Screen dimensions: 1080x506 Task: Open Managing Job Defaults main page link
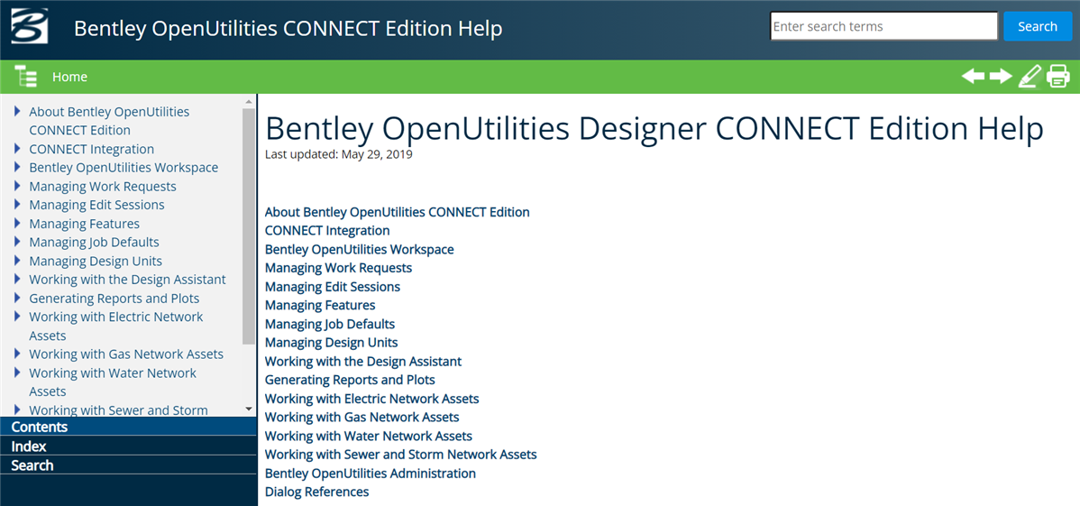click(330, 324)
